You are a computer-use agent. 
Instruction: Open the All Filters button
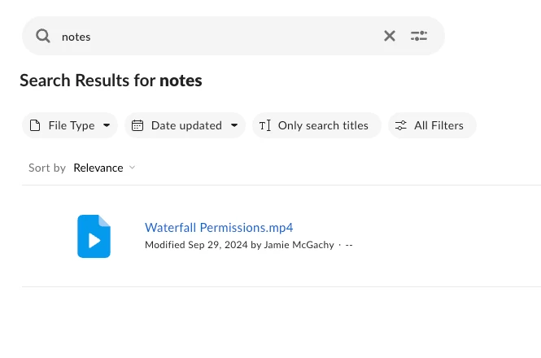click(438, 125)
